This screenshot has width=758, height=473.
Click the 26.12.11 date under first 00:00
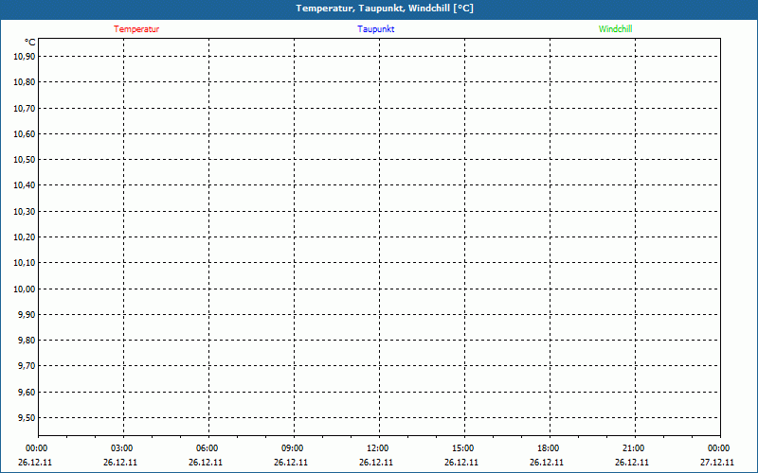(35, 463)
